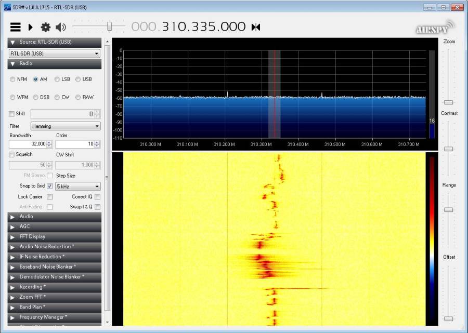
Task: Open the settings gear
Action: [x=46, y=27]
